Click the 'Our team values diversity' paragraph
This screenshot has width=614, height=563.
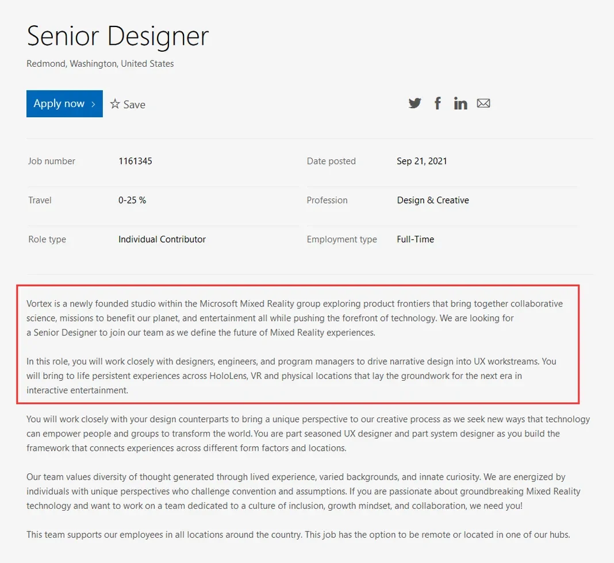coord(304,491)
